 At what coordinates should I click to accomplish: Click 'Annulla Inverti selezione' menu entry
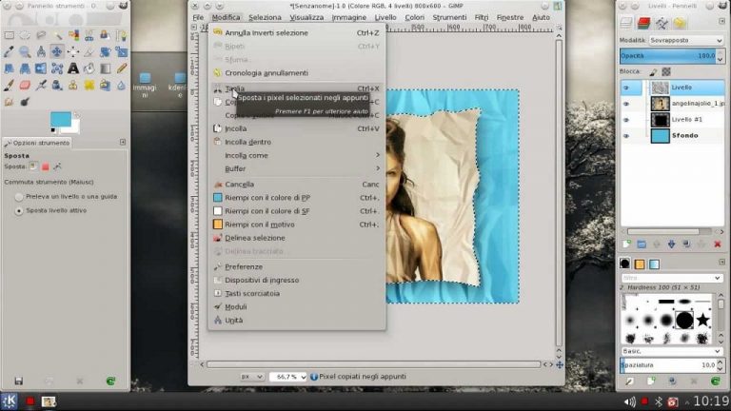(297, 32)
